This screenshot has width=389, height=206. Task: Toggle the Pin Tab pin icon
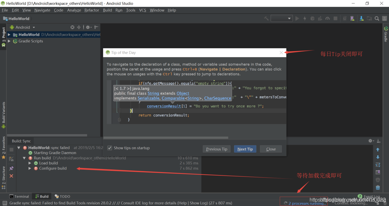click(11, 168)
